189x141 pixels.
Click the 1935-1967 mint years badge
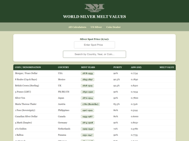click(x=87, y=117)
